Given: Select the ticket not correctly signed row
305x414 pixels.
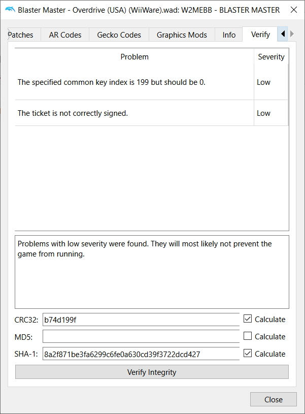Looking at the screenshot, I should [x=152, y=113].
